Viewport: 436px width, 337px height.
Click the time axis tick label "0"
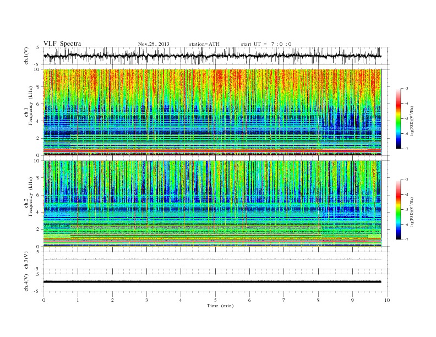coord(43,300)
